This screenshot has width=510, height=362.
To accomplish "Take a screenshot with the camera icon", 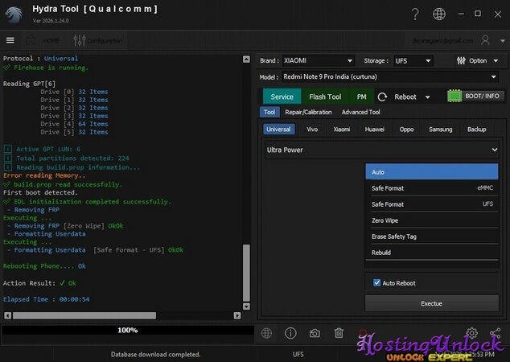I will click(315, 332).
